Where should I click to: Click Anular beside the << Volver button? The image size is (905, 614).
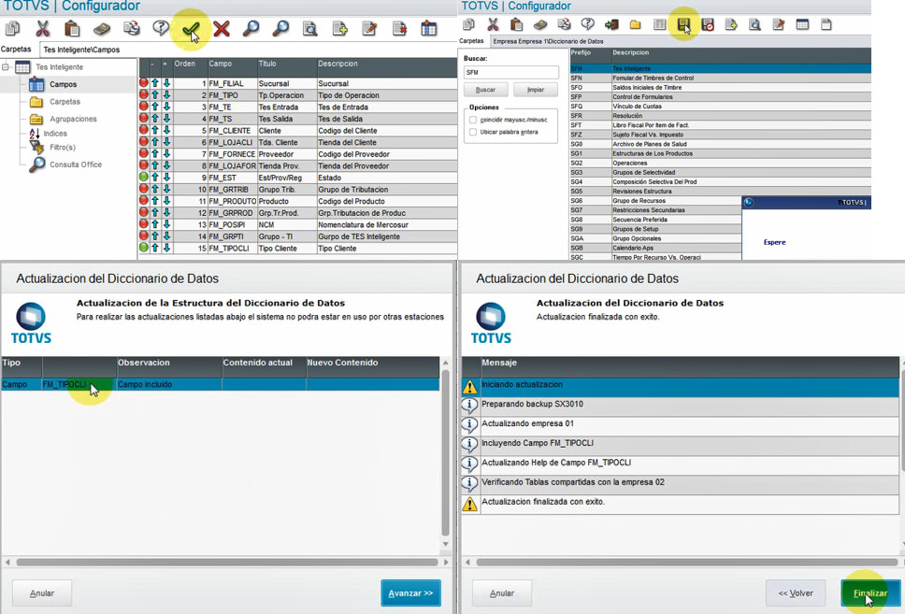501,593
